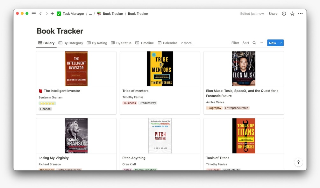Go forward with the right arrow
The height and width of the screenshot is (188, 320).
coord(46,14)
